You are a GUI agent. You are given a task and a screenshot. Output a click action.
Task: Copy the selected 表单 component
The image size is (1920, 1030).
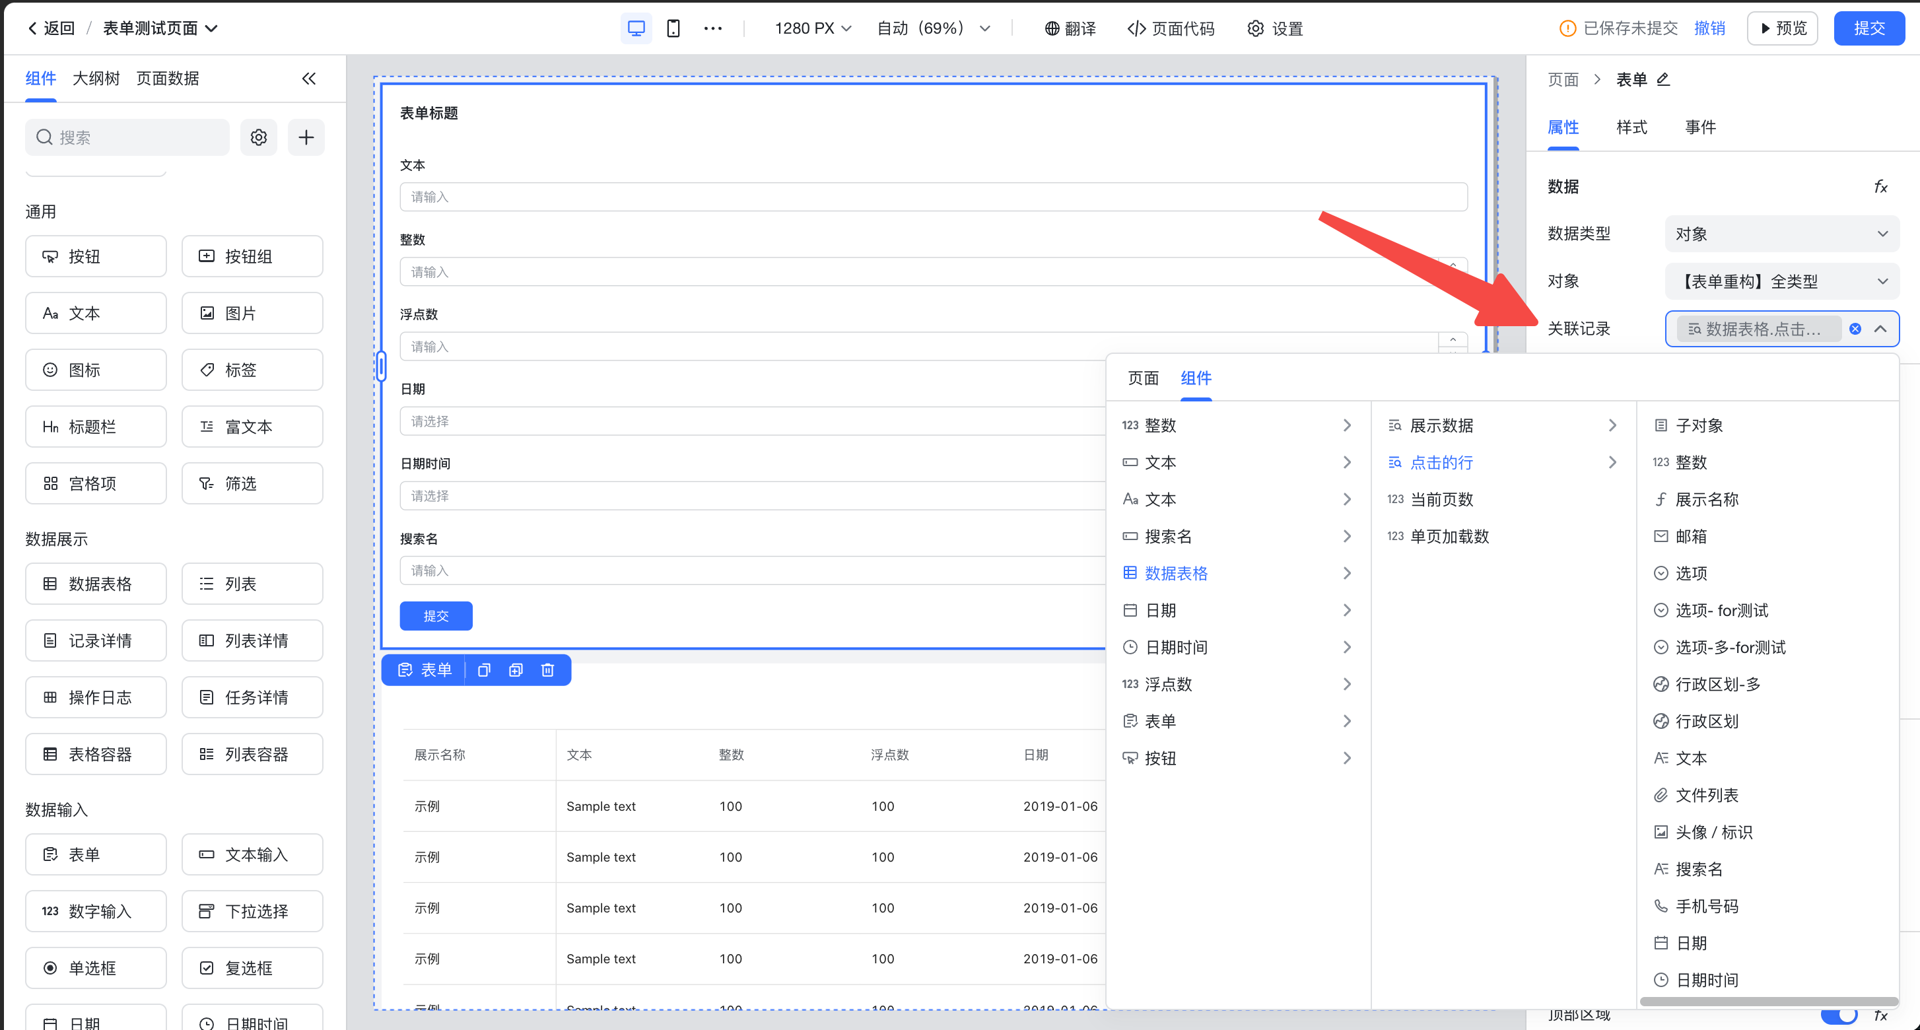point(484,670)
